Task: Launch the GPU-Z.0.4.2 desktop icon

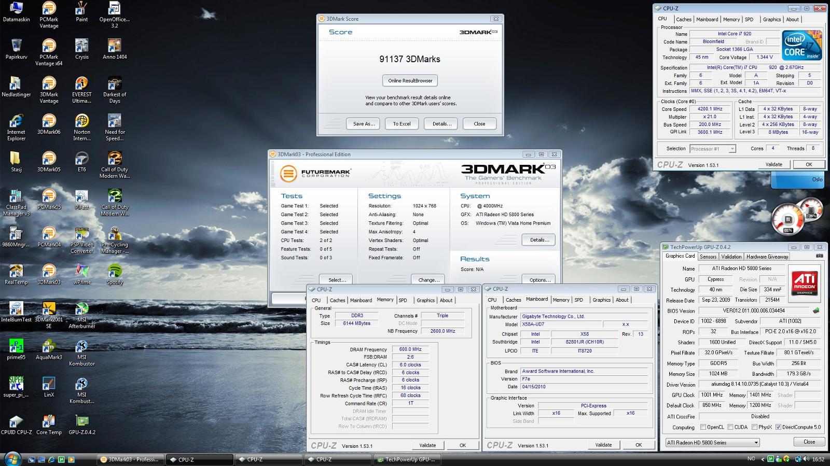Action: (x=81, y=425)
